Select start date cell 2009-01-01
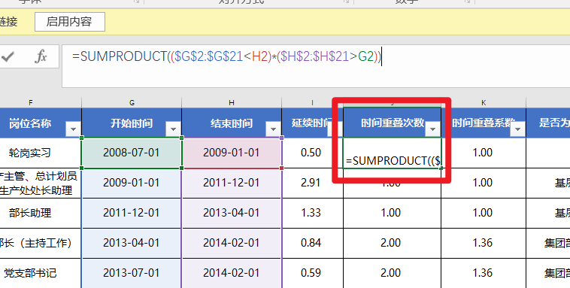 click(x=132, y=183)
